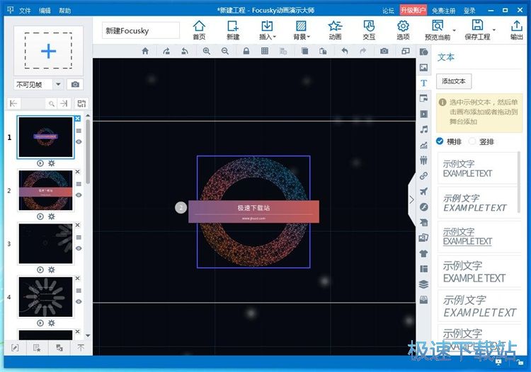Rotate canvas clockwise icon
Image resolution: width=531 pixels, height=372 pixels.
pos(166,51)
